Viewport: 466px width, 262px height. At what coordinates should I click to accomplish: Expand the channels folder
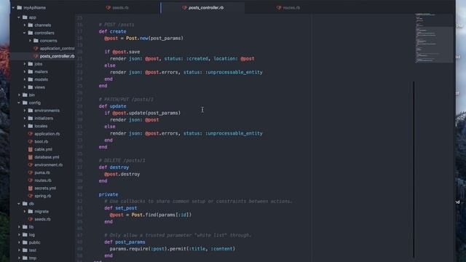tap(25, 25)
